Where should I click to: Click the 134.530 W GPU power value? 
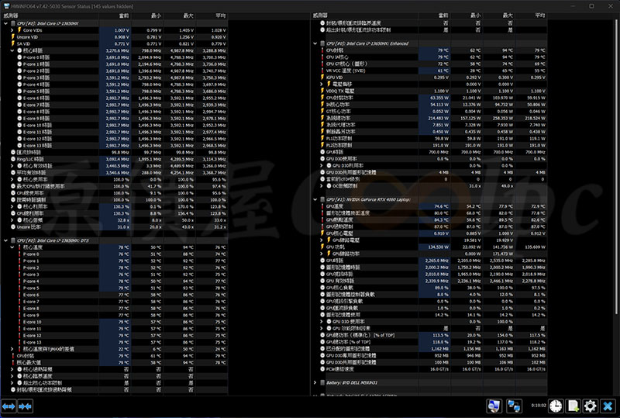click(438, 247)
